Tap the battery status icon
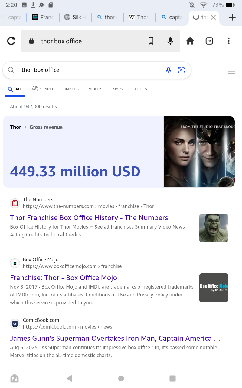This screenshot has height=388, width=242. [x=230, y=5]
